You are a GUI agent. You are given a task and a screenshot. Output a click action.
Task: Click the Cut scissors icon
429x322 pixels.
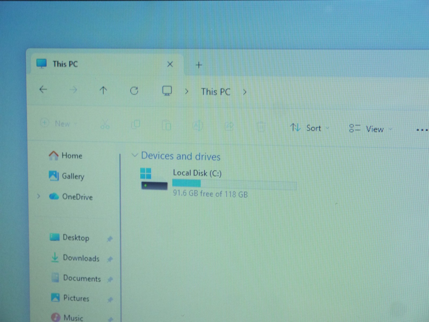point(105,125)
